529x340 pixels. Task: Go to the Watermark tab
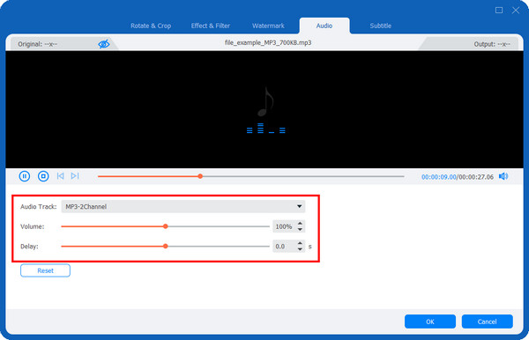coord(268,26)
